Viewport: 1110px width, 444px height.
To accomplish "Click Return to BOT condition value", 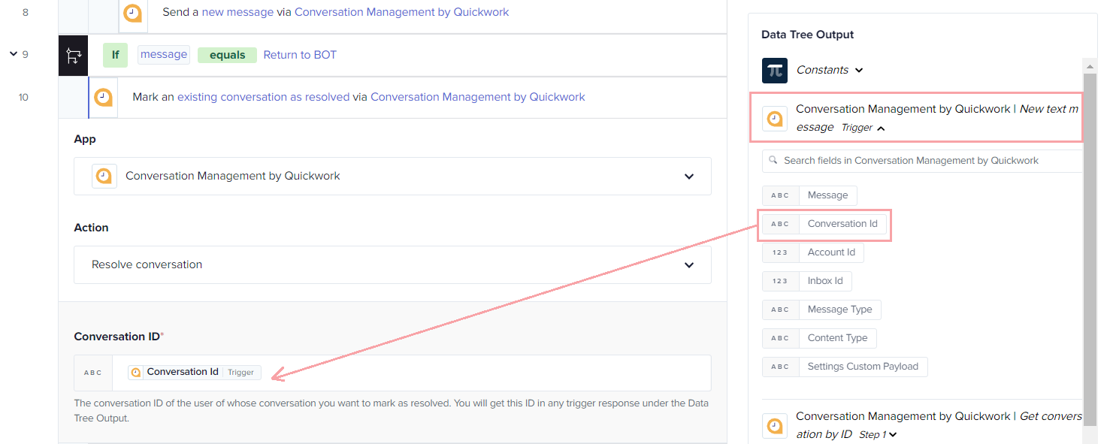I will pyautogui.click(x=300, y=55).
